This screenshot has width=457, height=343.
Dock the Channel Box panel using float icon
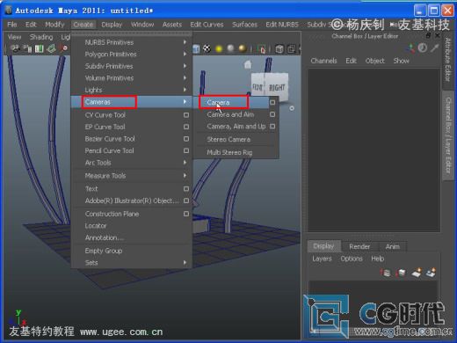coord(428,36)
